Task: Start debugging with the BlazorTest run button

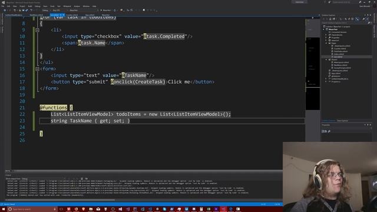Action: click(x=106, y=11)
